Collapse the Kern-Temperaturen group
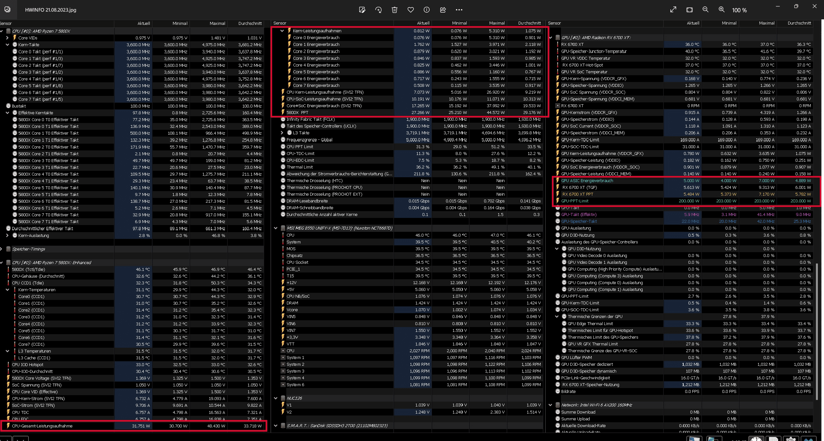The width and height of the screenshot is (824, 441). 7,290
